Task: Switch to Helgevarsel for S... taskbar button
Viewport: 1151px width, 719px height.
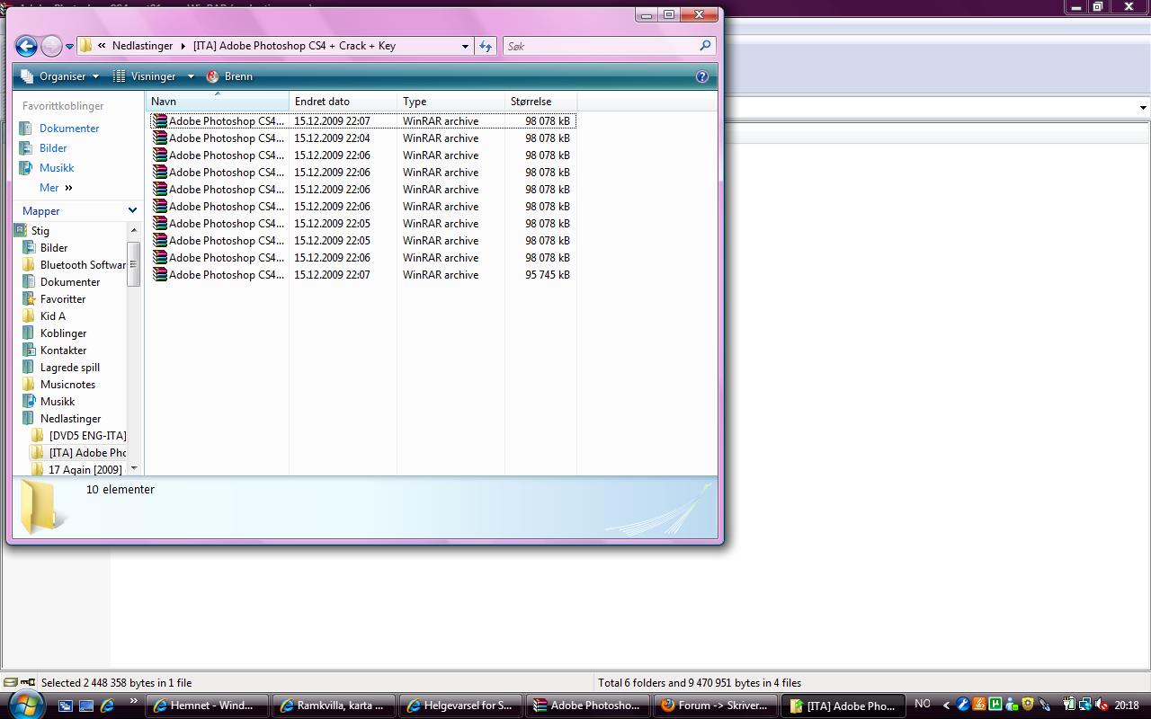Action: click(x=460, y=706)
